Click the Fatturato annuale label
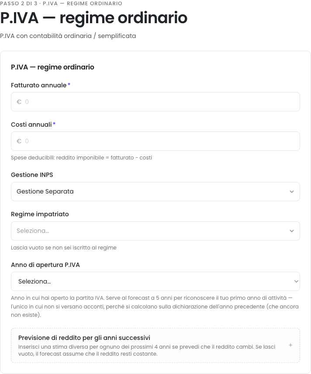 point(38,85)
